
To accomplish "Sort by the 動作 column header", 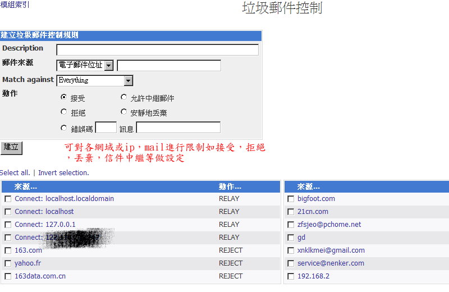I will point(230,186).
